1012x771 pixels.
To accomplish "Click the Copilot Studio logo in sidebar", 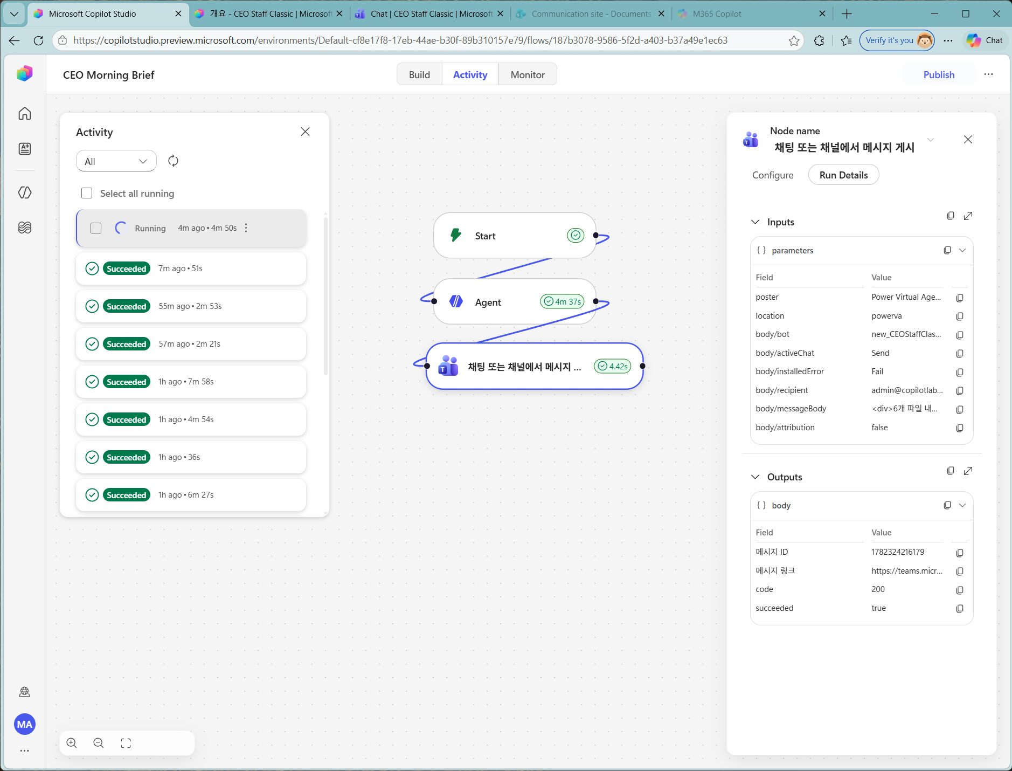I will click(25, 73).
